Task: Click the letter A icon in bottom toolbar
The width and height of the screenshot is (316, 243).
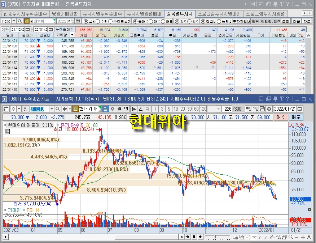Action: click(x=309, y=237)
